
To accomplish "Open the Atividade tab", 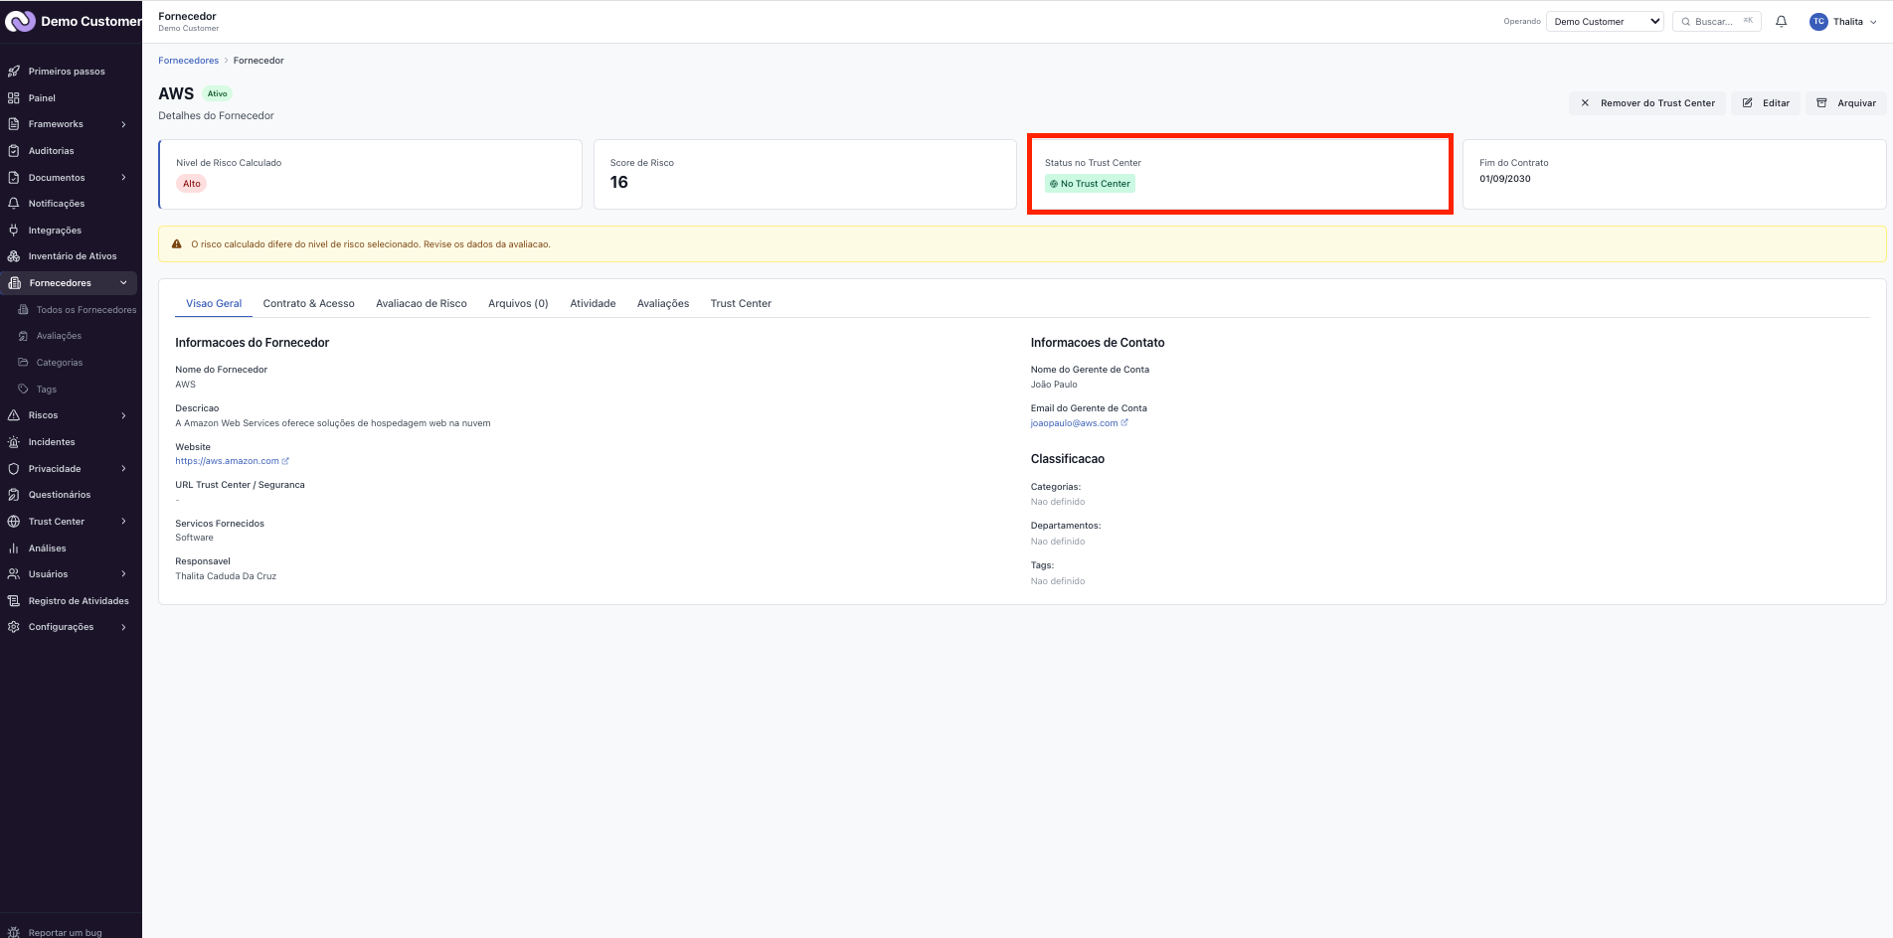I will coord(593,304).
